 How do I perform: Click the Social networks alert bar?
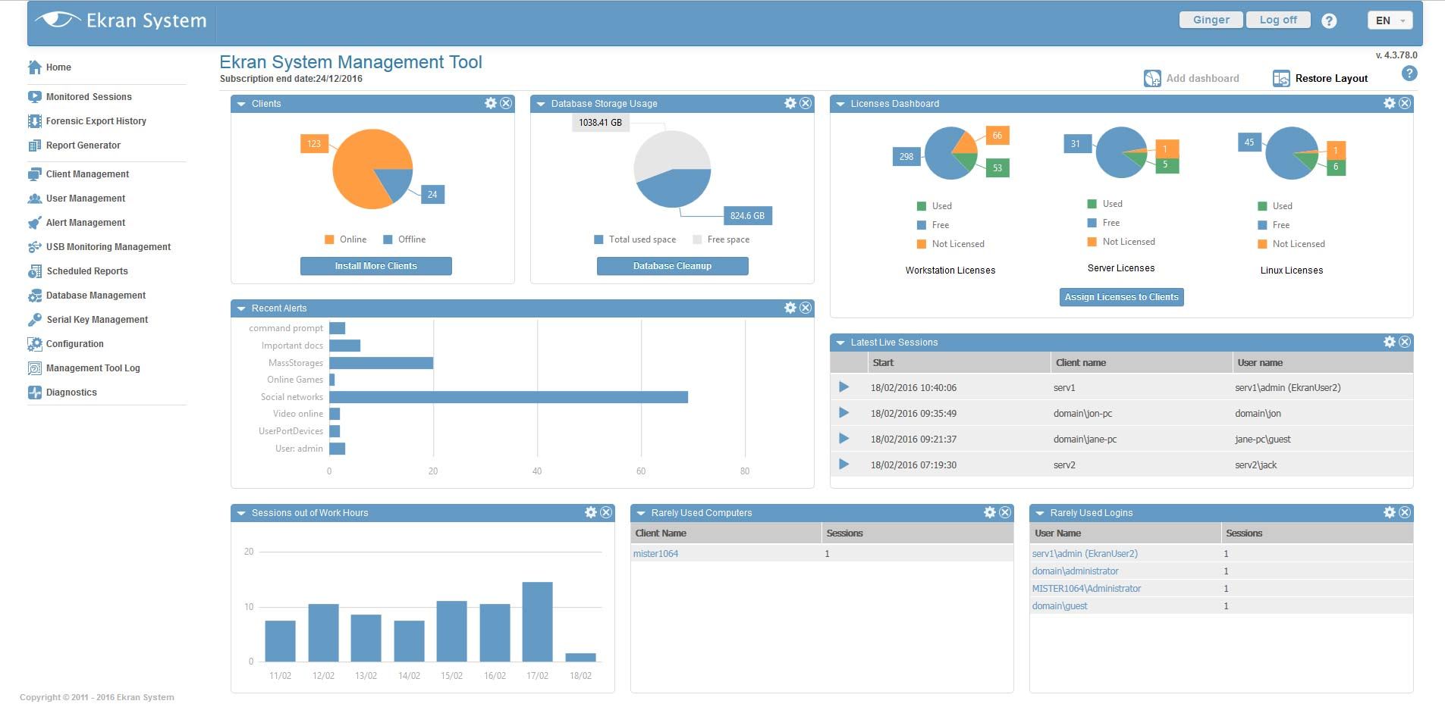tap(508, 397)
